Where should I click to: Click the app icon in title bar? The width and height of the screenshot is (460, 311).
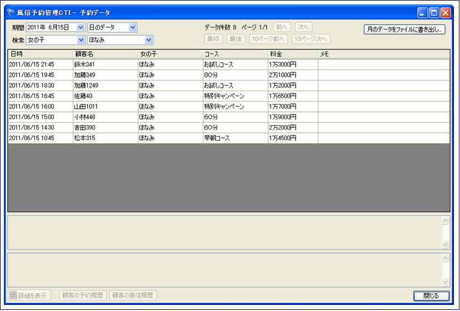tap(11, 12)
